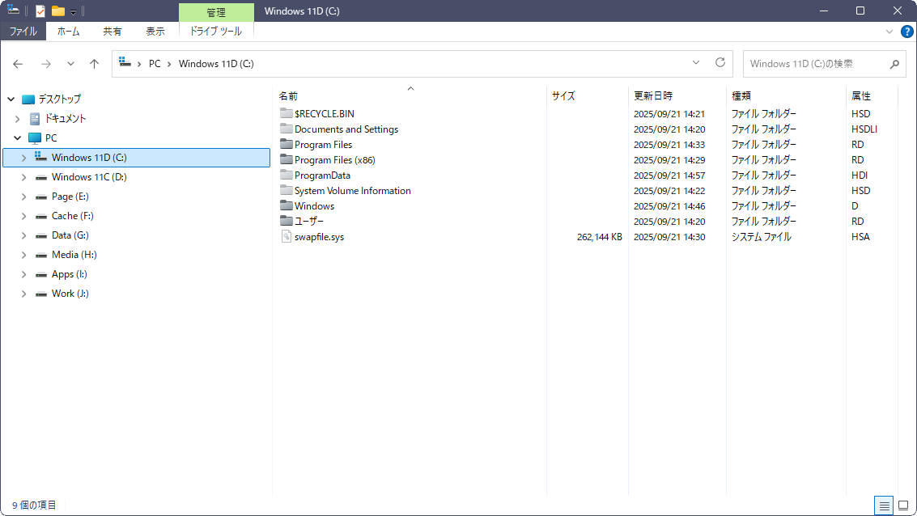This screenshot has height=516, width=917.
Task: Select Work (J:) drive in tree
Action: click(70, 294)
